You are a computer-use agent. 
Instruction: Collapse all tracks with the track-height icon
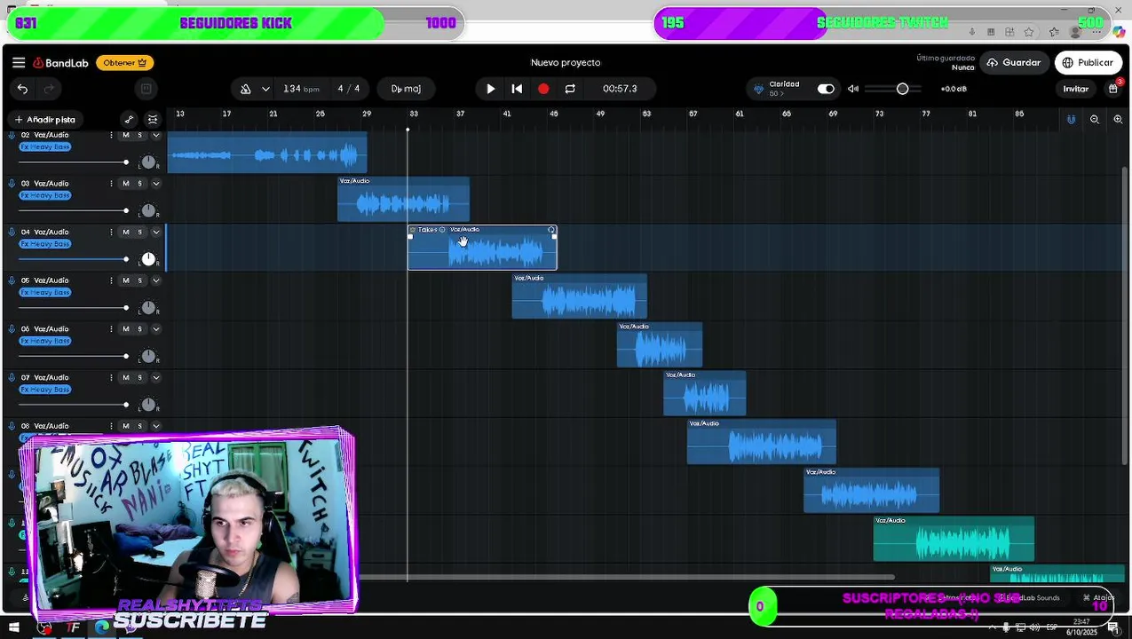tap(153, 119)
